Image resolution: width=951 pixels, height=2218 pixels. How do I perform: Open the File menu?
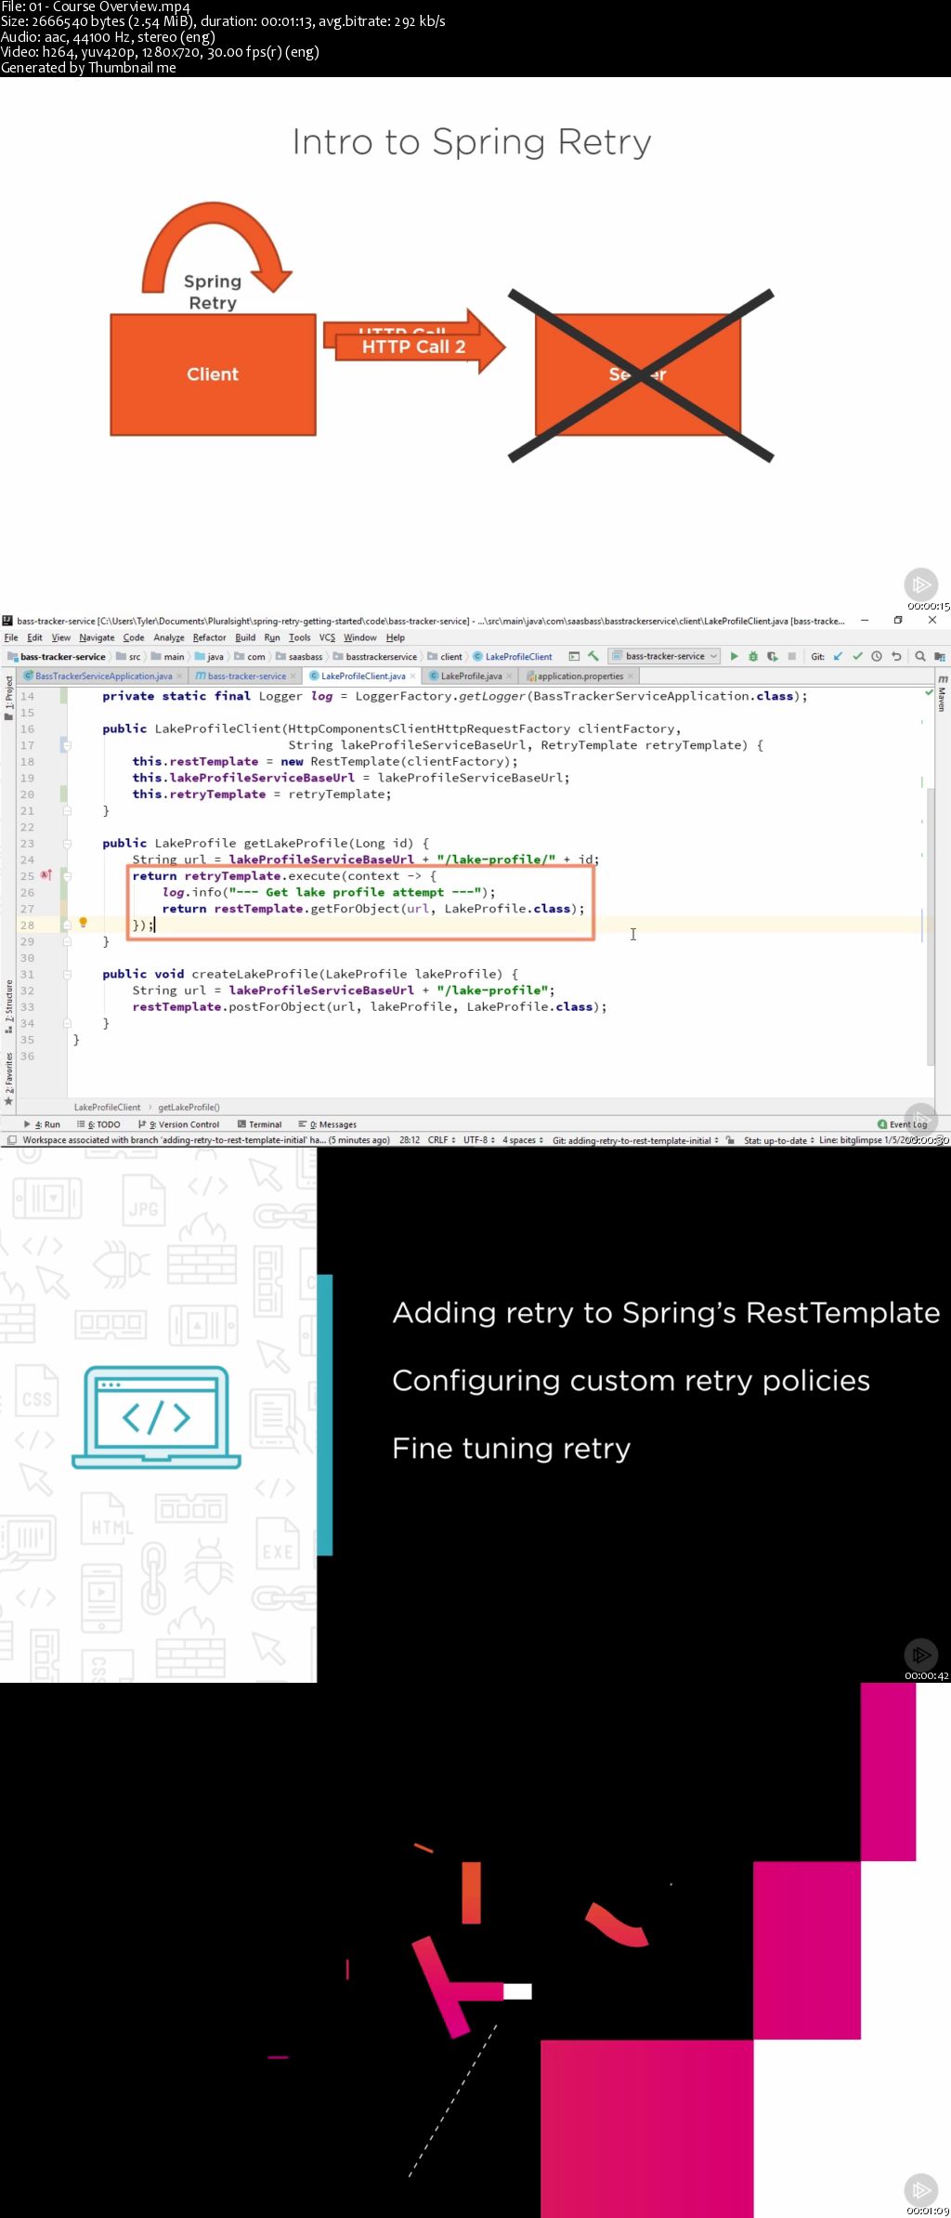pyautogui.click(x=11, y=637)
